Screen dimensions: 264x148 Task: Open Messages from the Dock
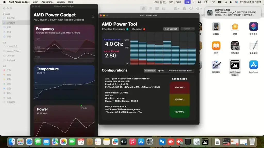(38, 142)
